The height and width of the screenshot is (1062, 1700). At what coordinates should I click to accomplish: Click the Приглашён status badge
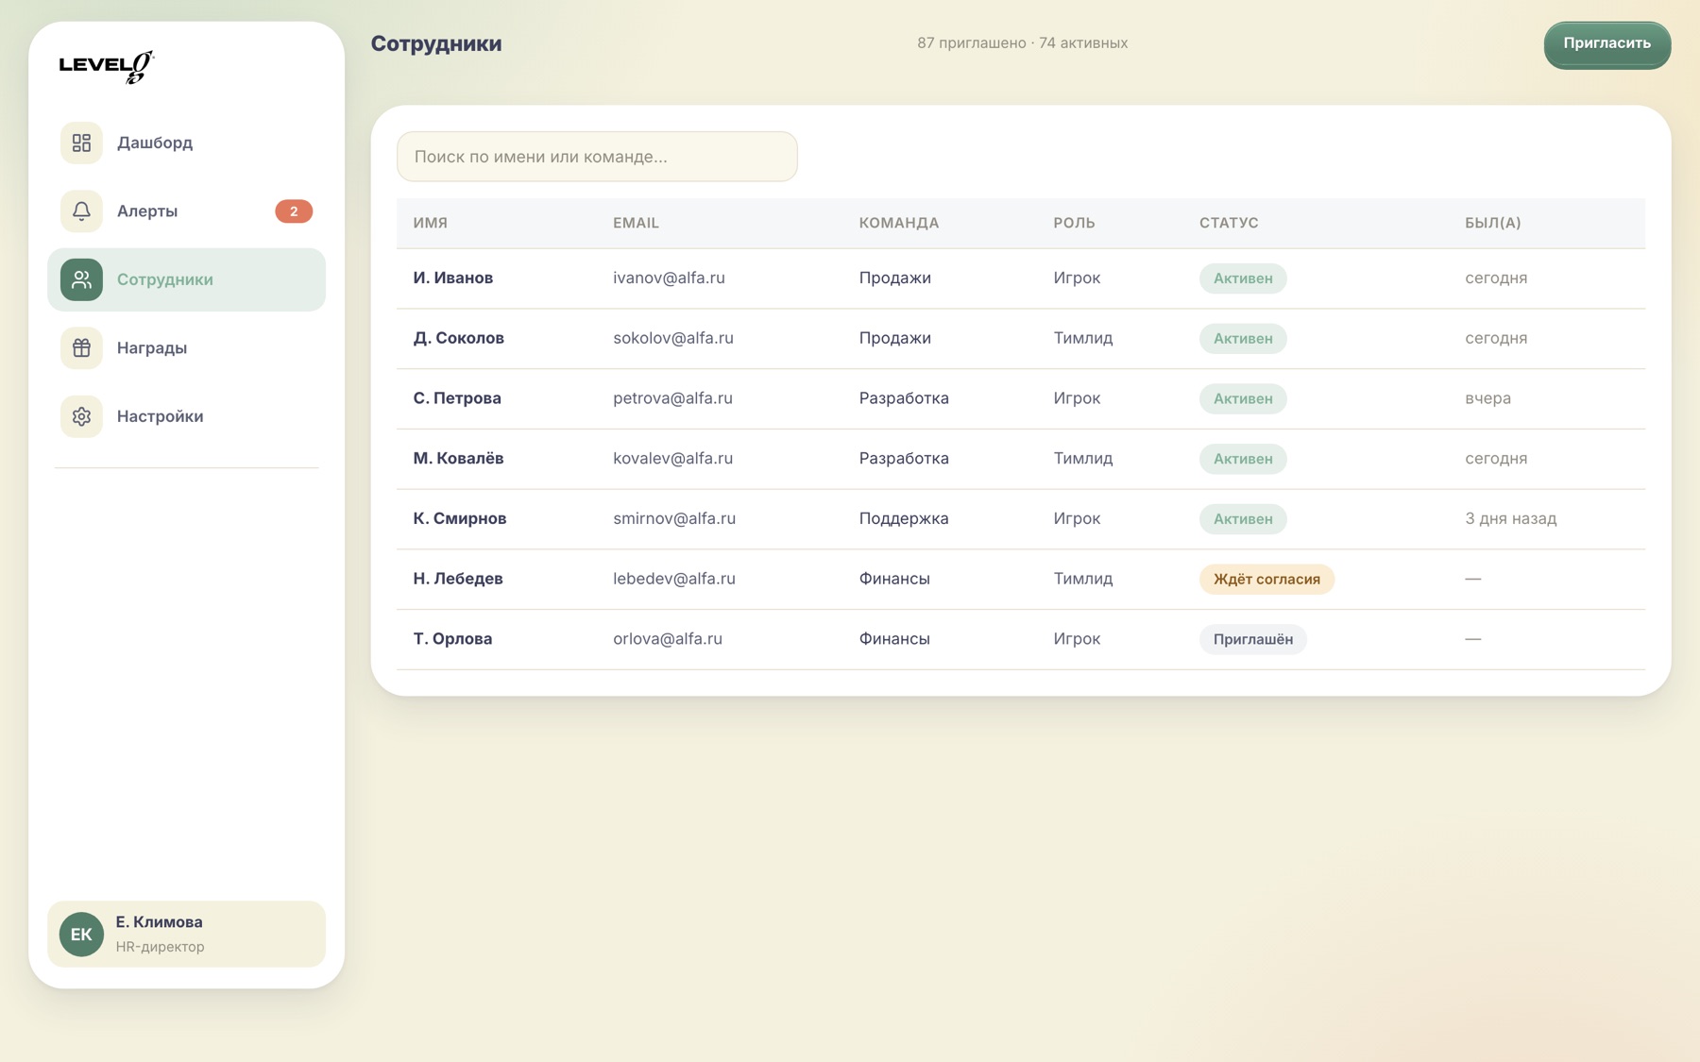point(1253,639)
